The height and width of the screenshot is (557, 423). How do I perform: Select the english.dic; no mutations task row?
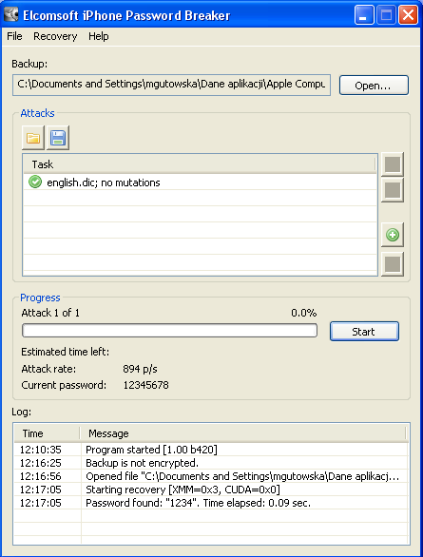click(200, 182)
